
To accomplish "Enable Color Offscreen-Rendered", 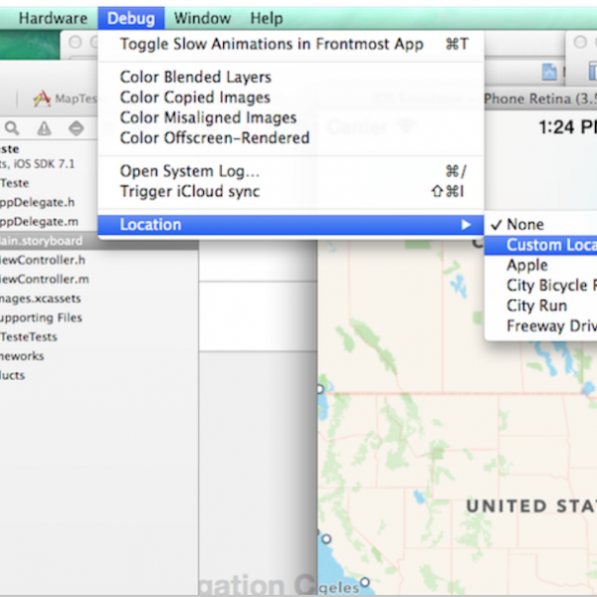I will click(291, 138).
